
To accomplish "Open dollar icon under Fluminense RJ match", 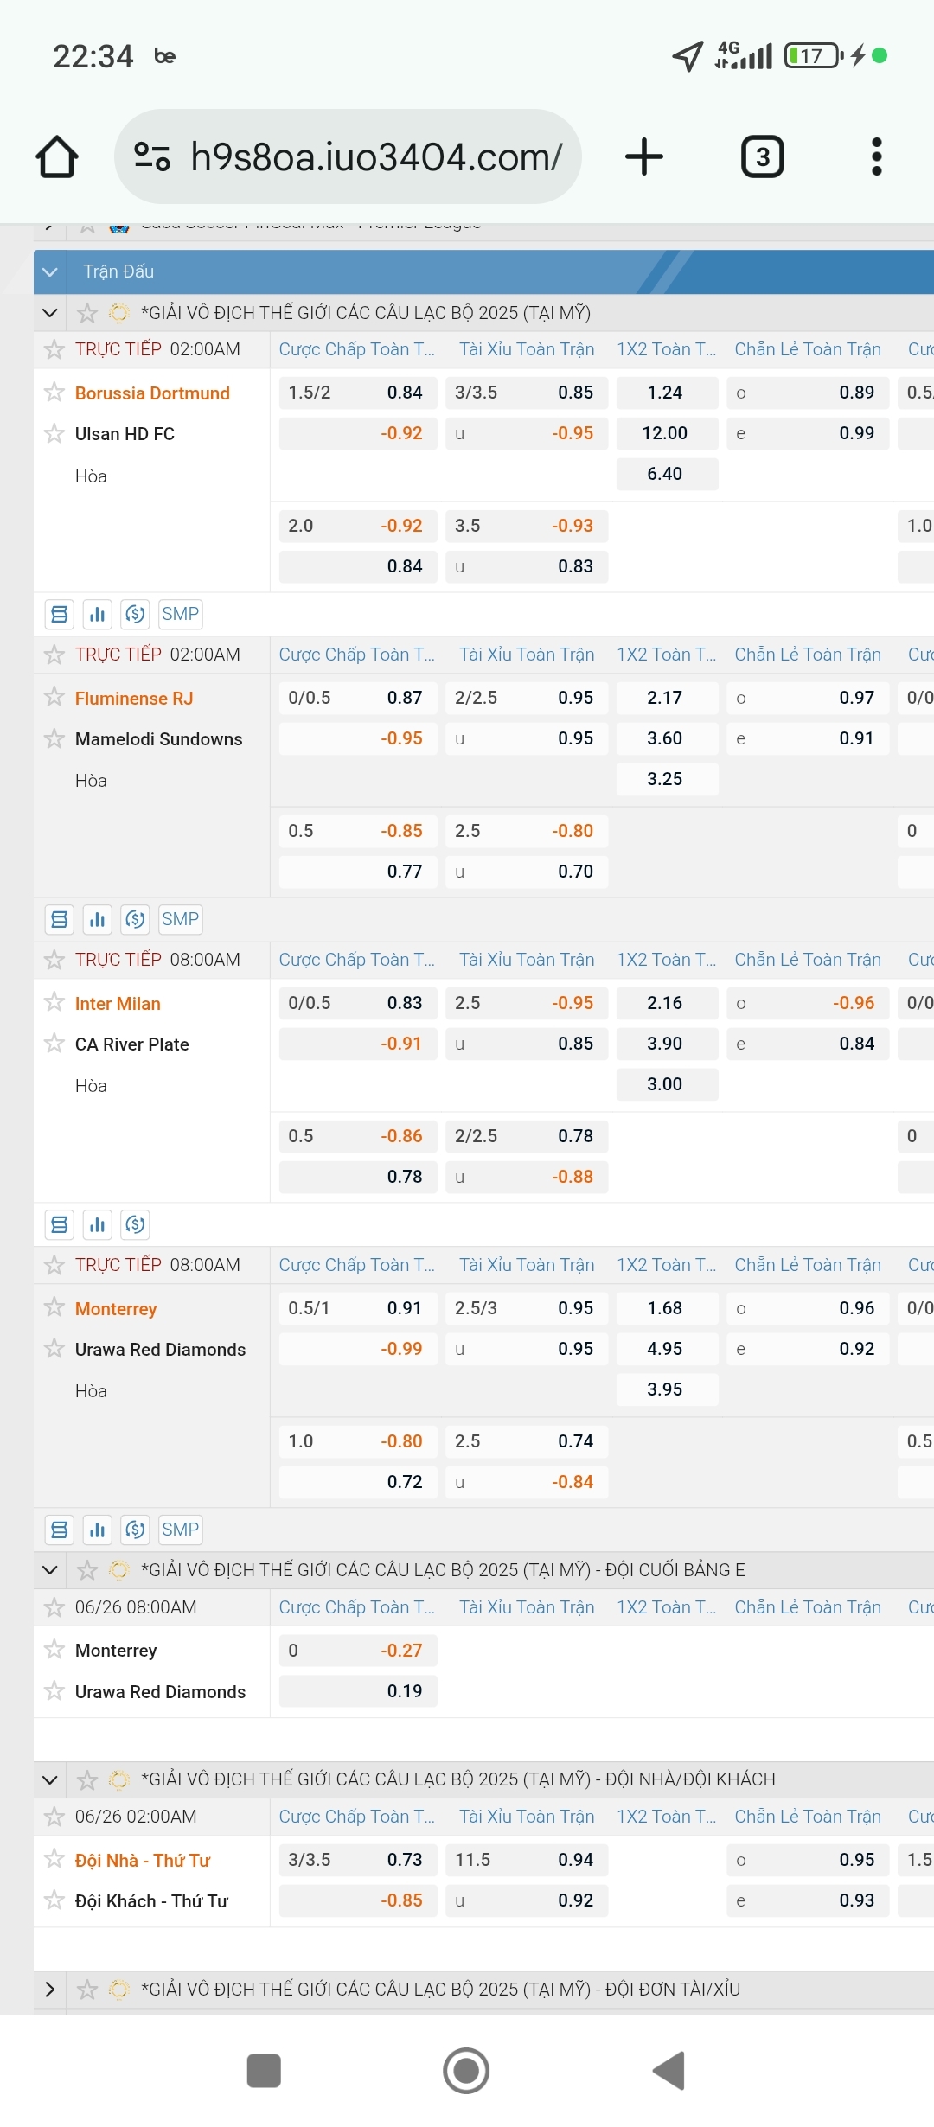I will click(135, 919).
